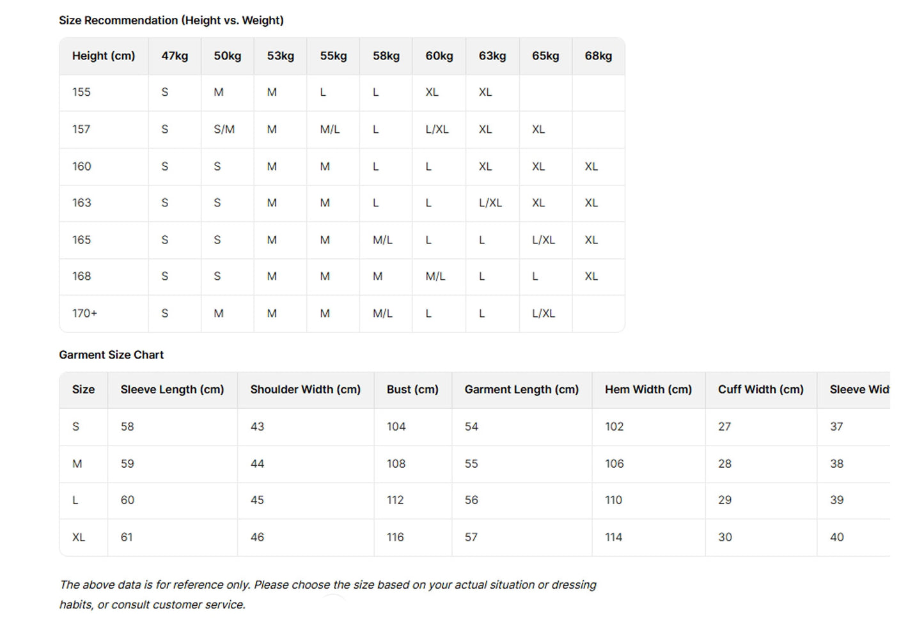924x618 pixels.
Task: Click the S/M cell in the 157 row
Action: click(224, 130)
